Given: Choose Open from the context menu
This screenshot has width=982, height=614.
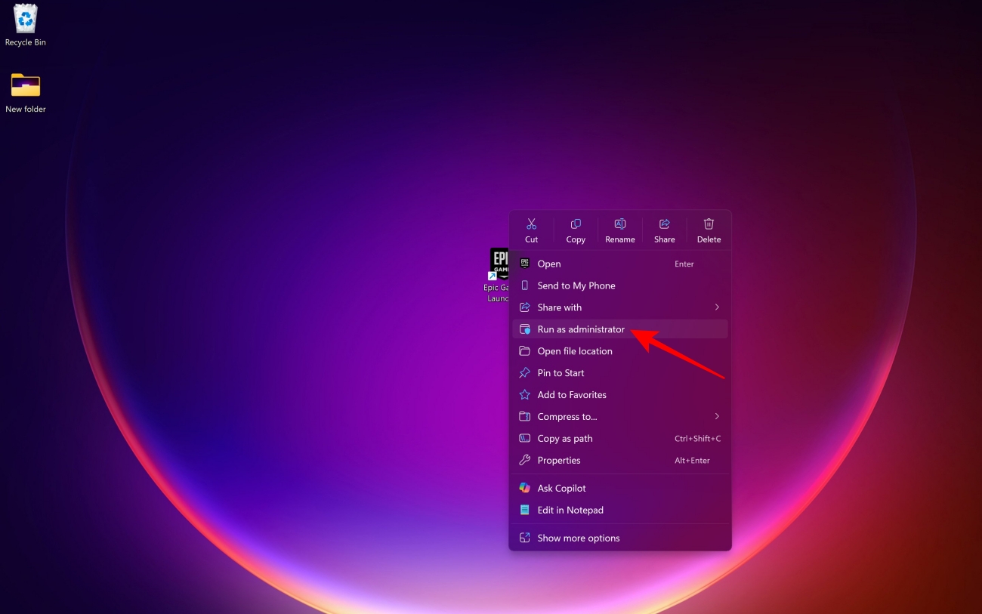Looking at the screenshot, I should 620,264.
